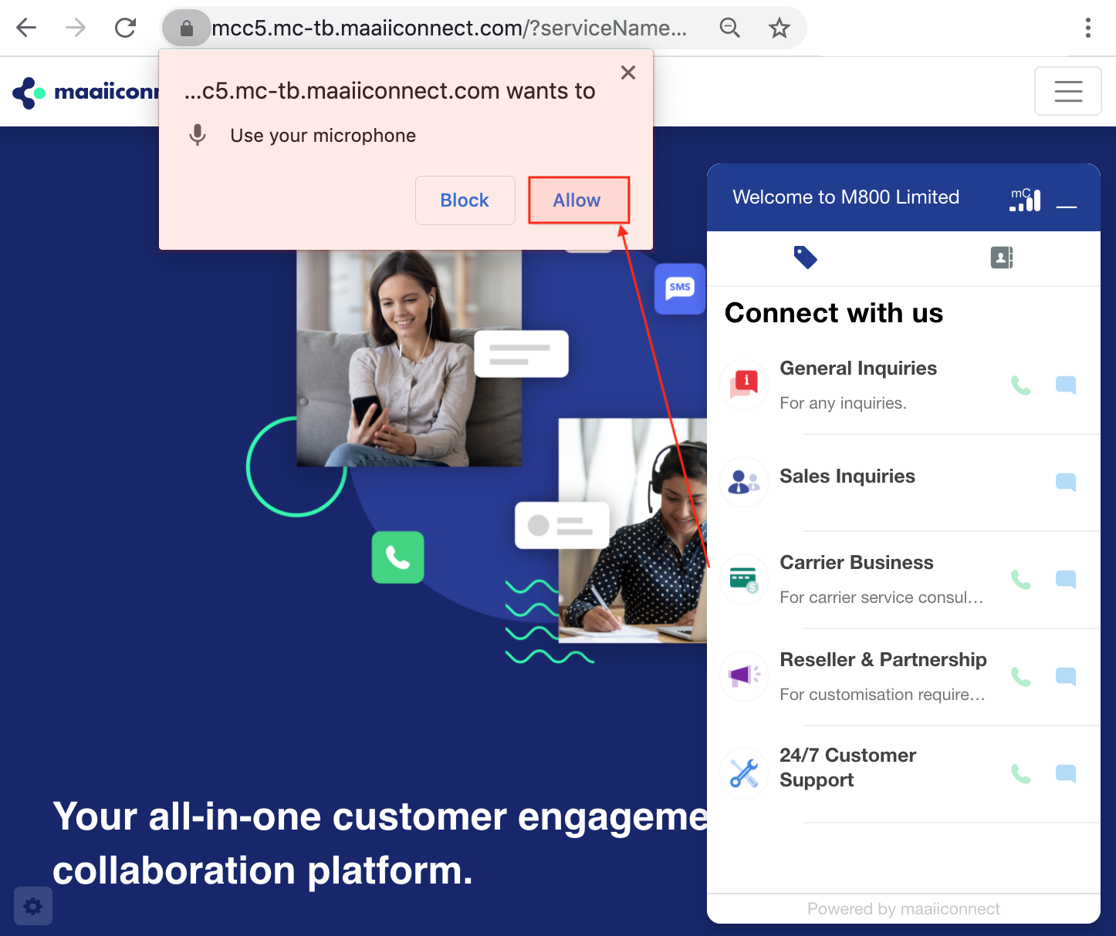Image resolution: width=1116 pixels, height=936 pixels.
Task: Bookmark this page with the star icon
Action: point(780,29)
